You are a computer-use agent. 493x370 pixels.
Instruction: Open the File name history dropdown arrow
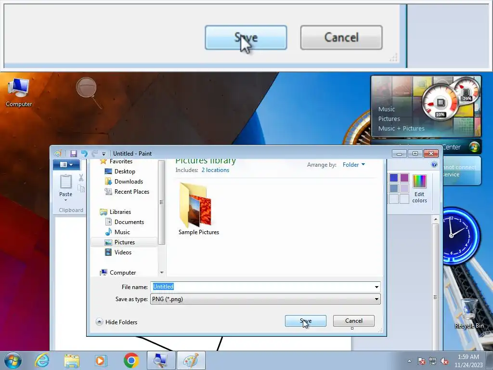[376, 287]
